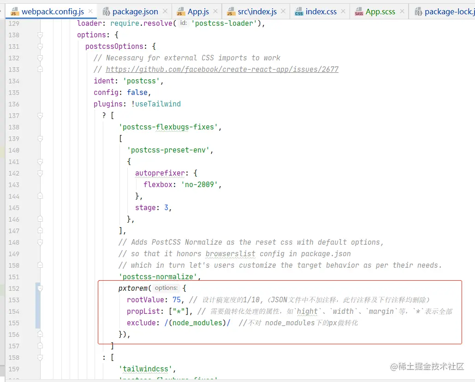Collapse the postcssOptions block at line 131
Screen dimensions: 475x382
pos(40,47)
